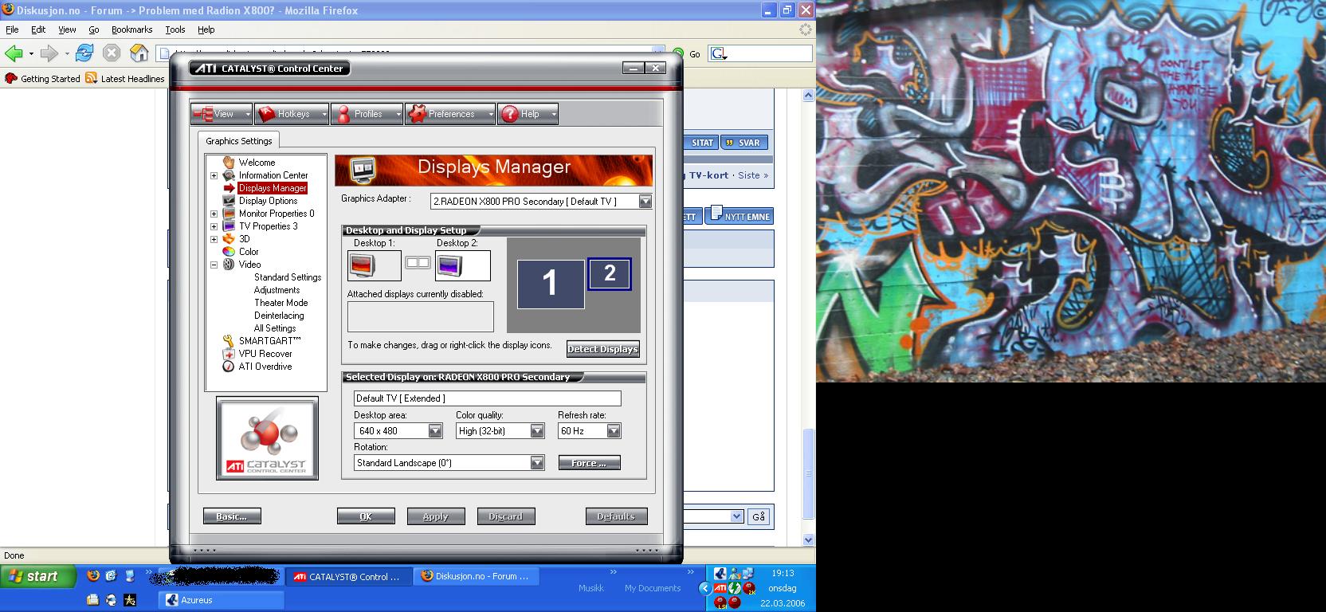This screenshot has height=612, width=1326.
Task: Open Firefox Tools menu
Action: coord(175,29)
